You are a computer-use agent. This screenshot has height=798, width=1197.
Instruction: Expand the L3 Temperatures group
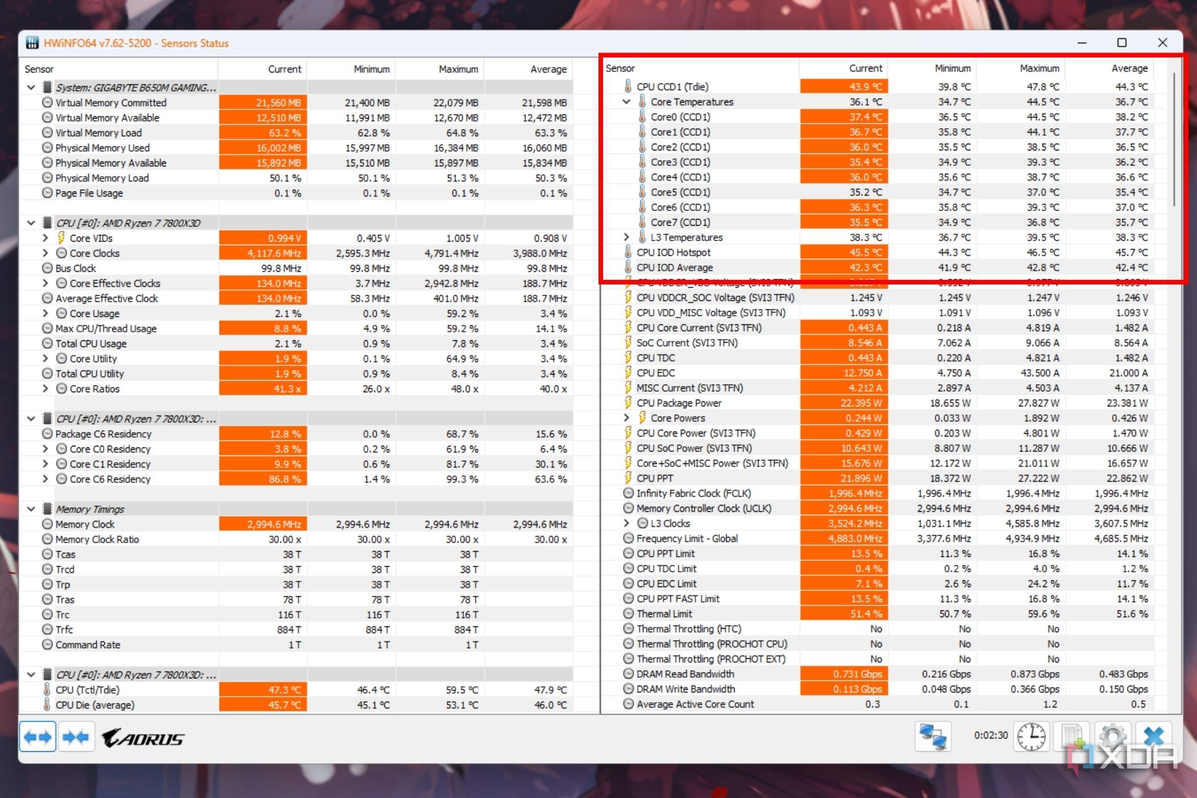(626, 237)
